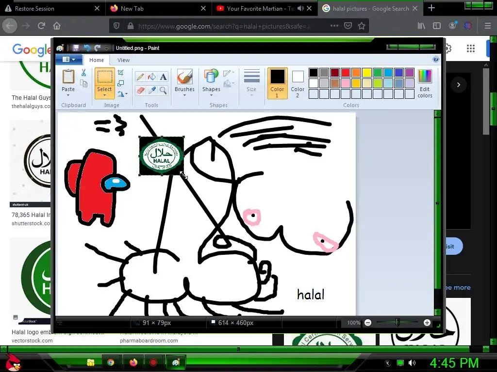Image resolution: width=497 pixels, height=372 pixels.
Task: Click the Redo arrow in Paint title bar
Action: [x=97, y=48]
